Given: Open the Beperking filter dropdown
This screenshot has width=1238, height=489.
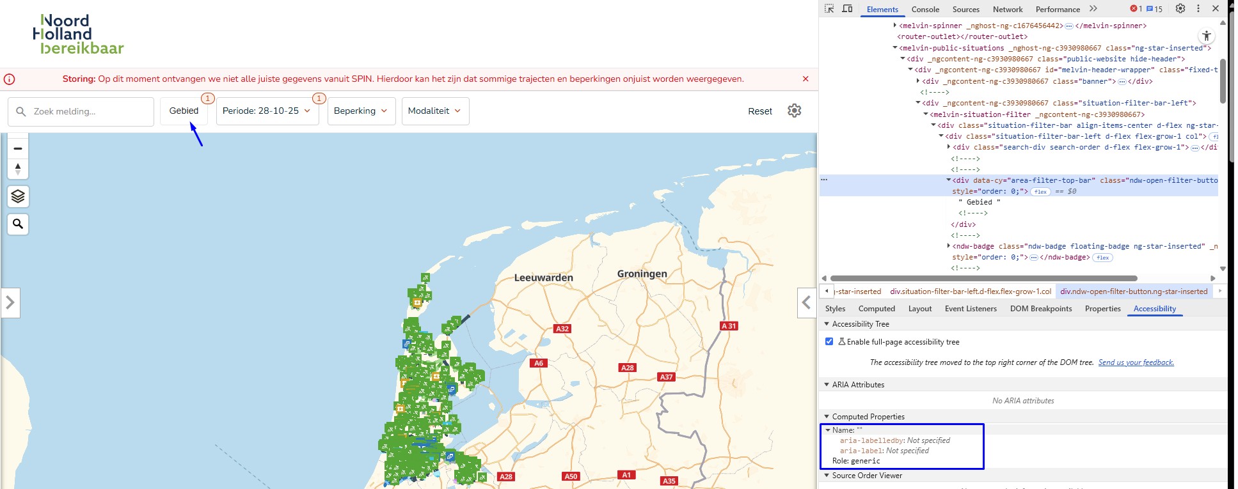Looking at the screenshot, I should coord(361,111).
